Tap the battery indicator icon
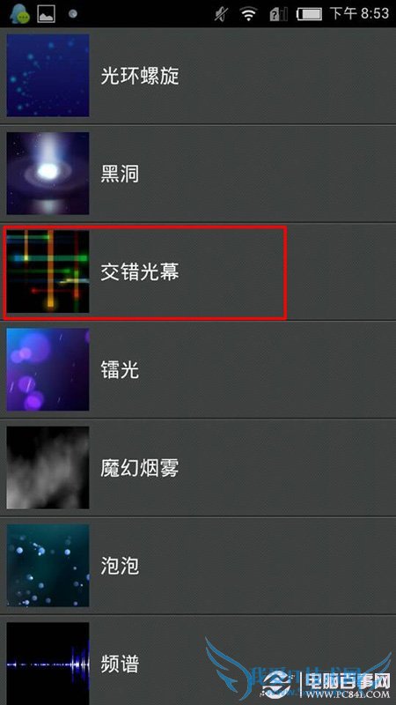The width and height of the screenshot is (396, 705). click(310, 14)
